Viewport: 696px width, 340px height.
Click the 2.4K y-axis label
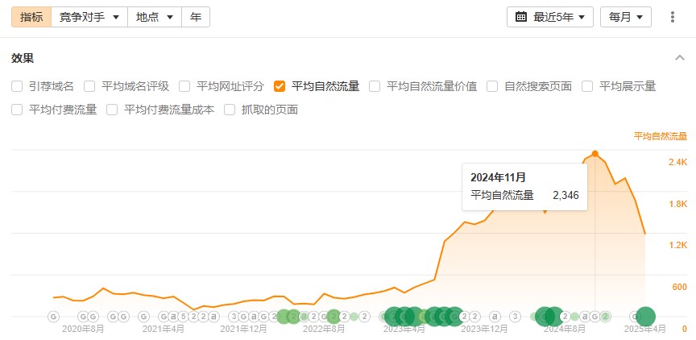coord(677,163)
